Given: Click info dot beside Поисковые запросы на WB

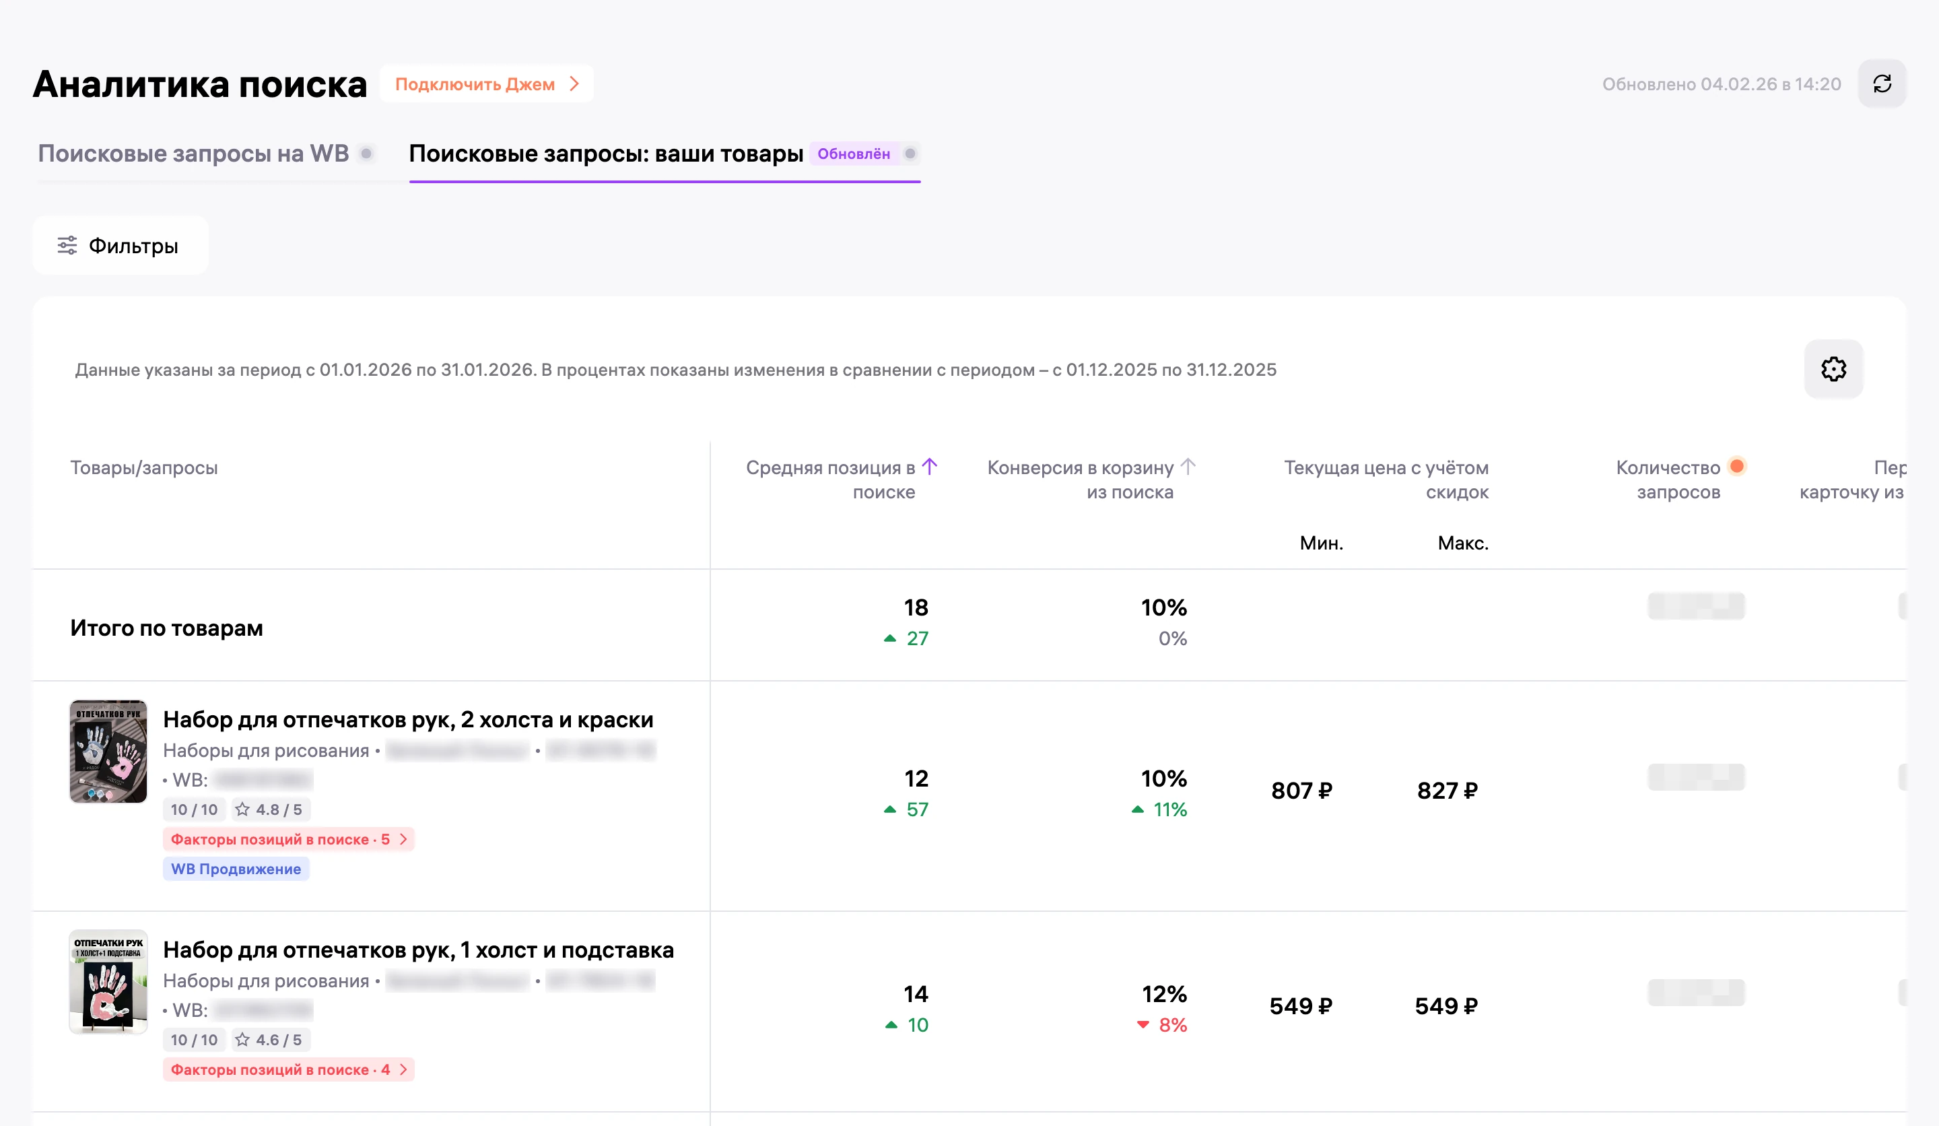Looking at the screenshot, I should (x=366, y=154).
